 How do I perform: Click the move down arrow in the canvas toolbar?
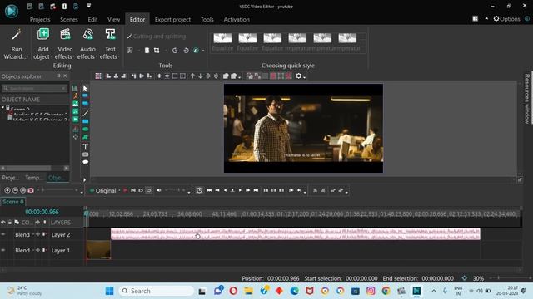pos(200,76)
